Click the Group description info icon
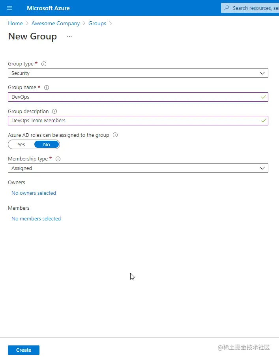The width and height of the screenshot is (279, 360). (x=54, y=111)
